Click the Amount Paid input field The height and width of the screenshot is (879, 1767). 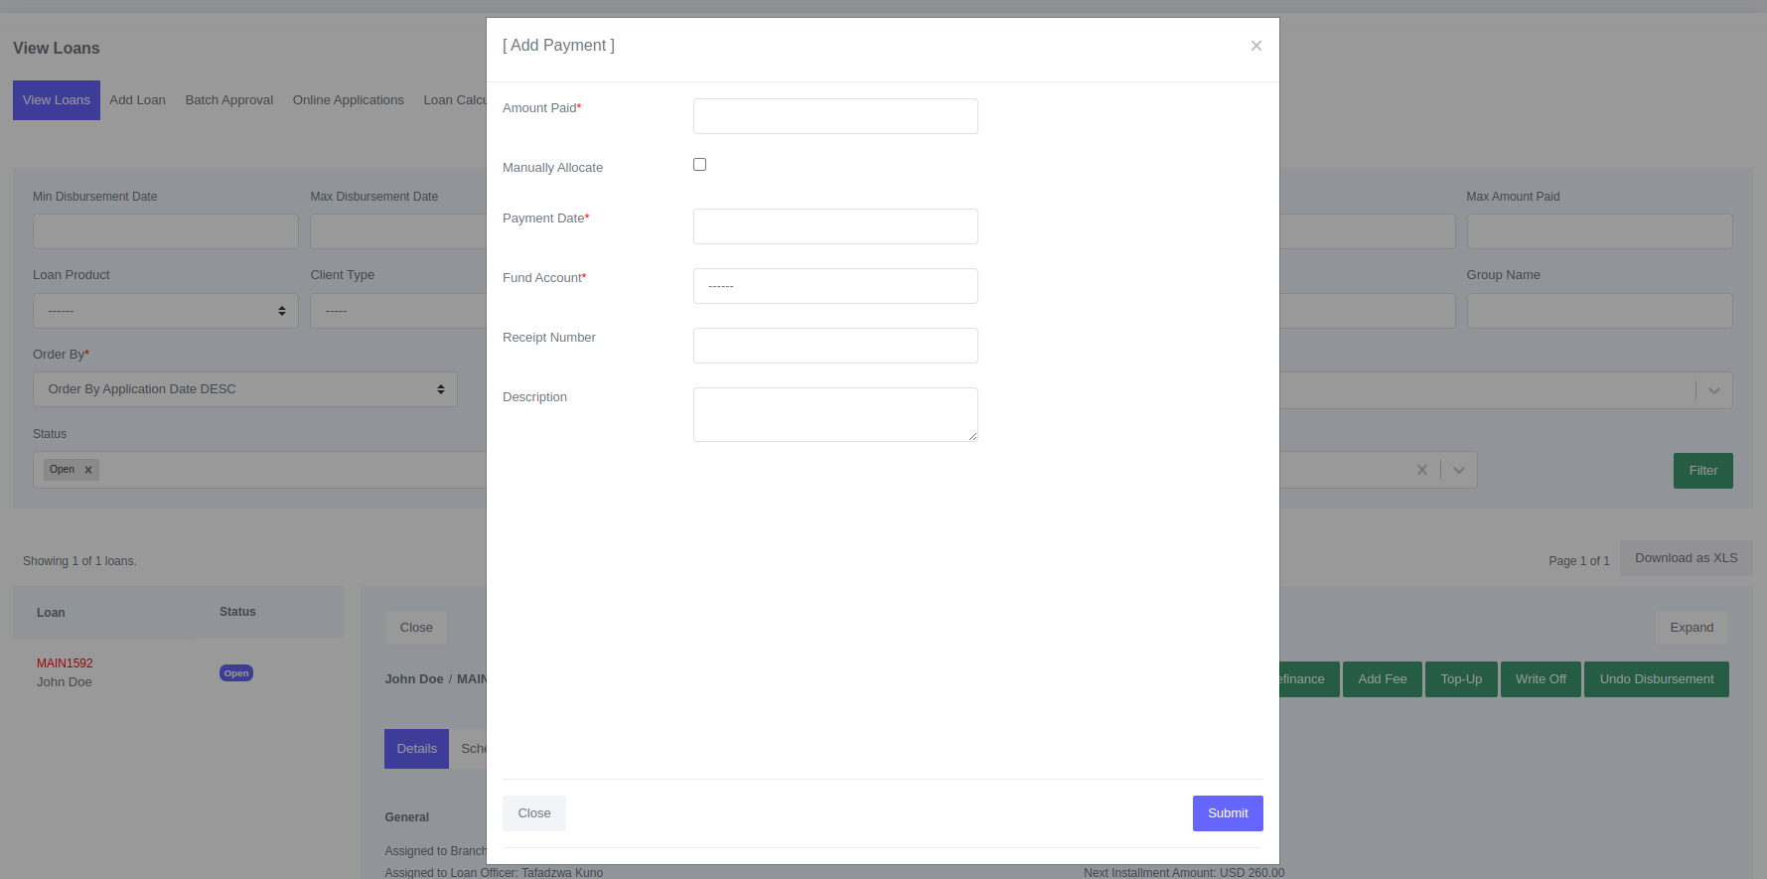tap(834, 116)
